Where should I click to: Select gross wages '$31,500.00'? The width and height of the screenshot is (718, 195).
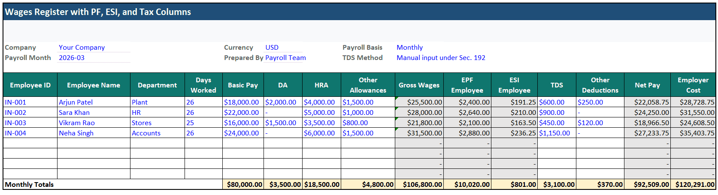(419, 133)
